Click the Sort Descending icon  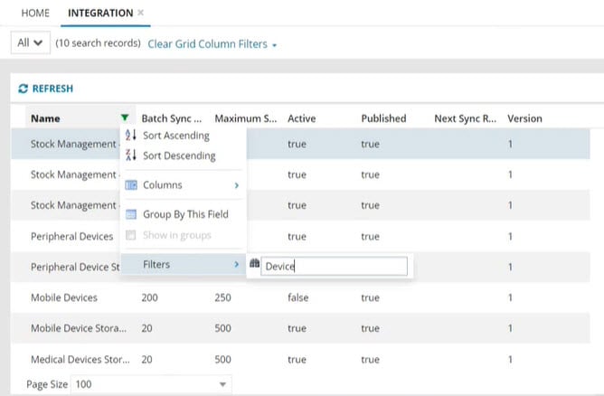[130, 156]
